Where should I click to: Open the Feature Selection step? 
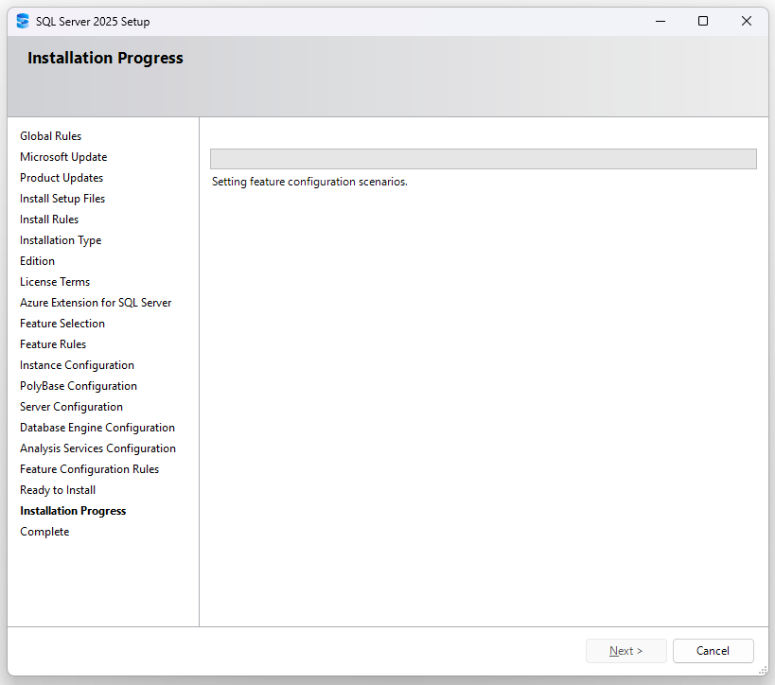pyautogui.click(x=62, y=323)
